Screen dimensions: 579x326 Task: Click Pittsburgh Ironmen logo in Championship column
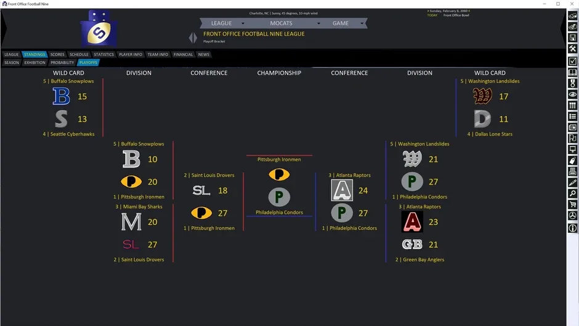pyautogui.click(x=279, y=174)
